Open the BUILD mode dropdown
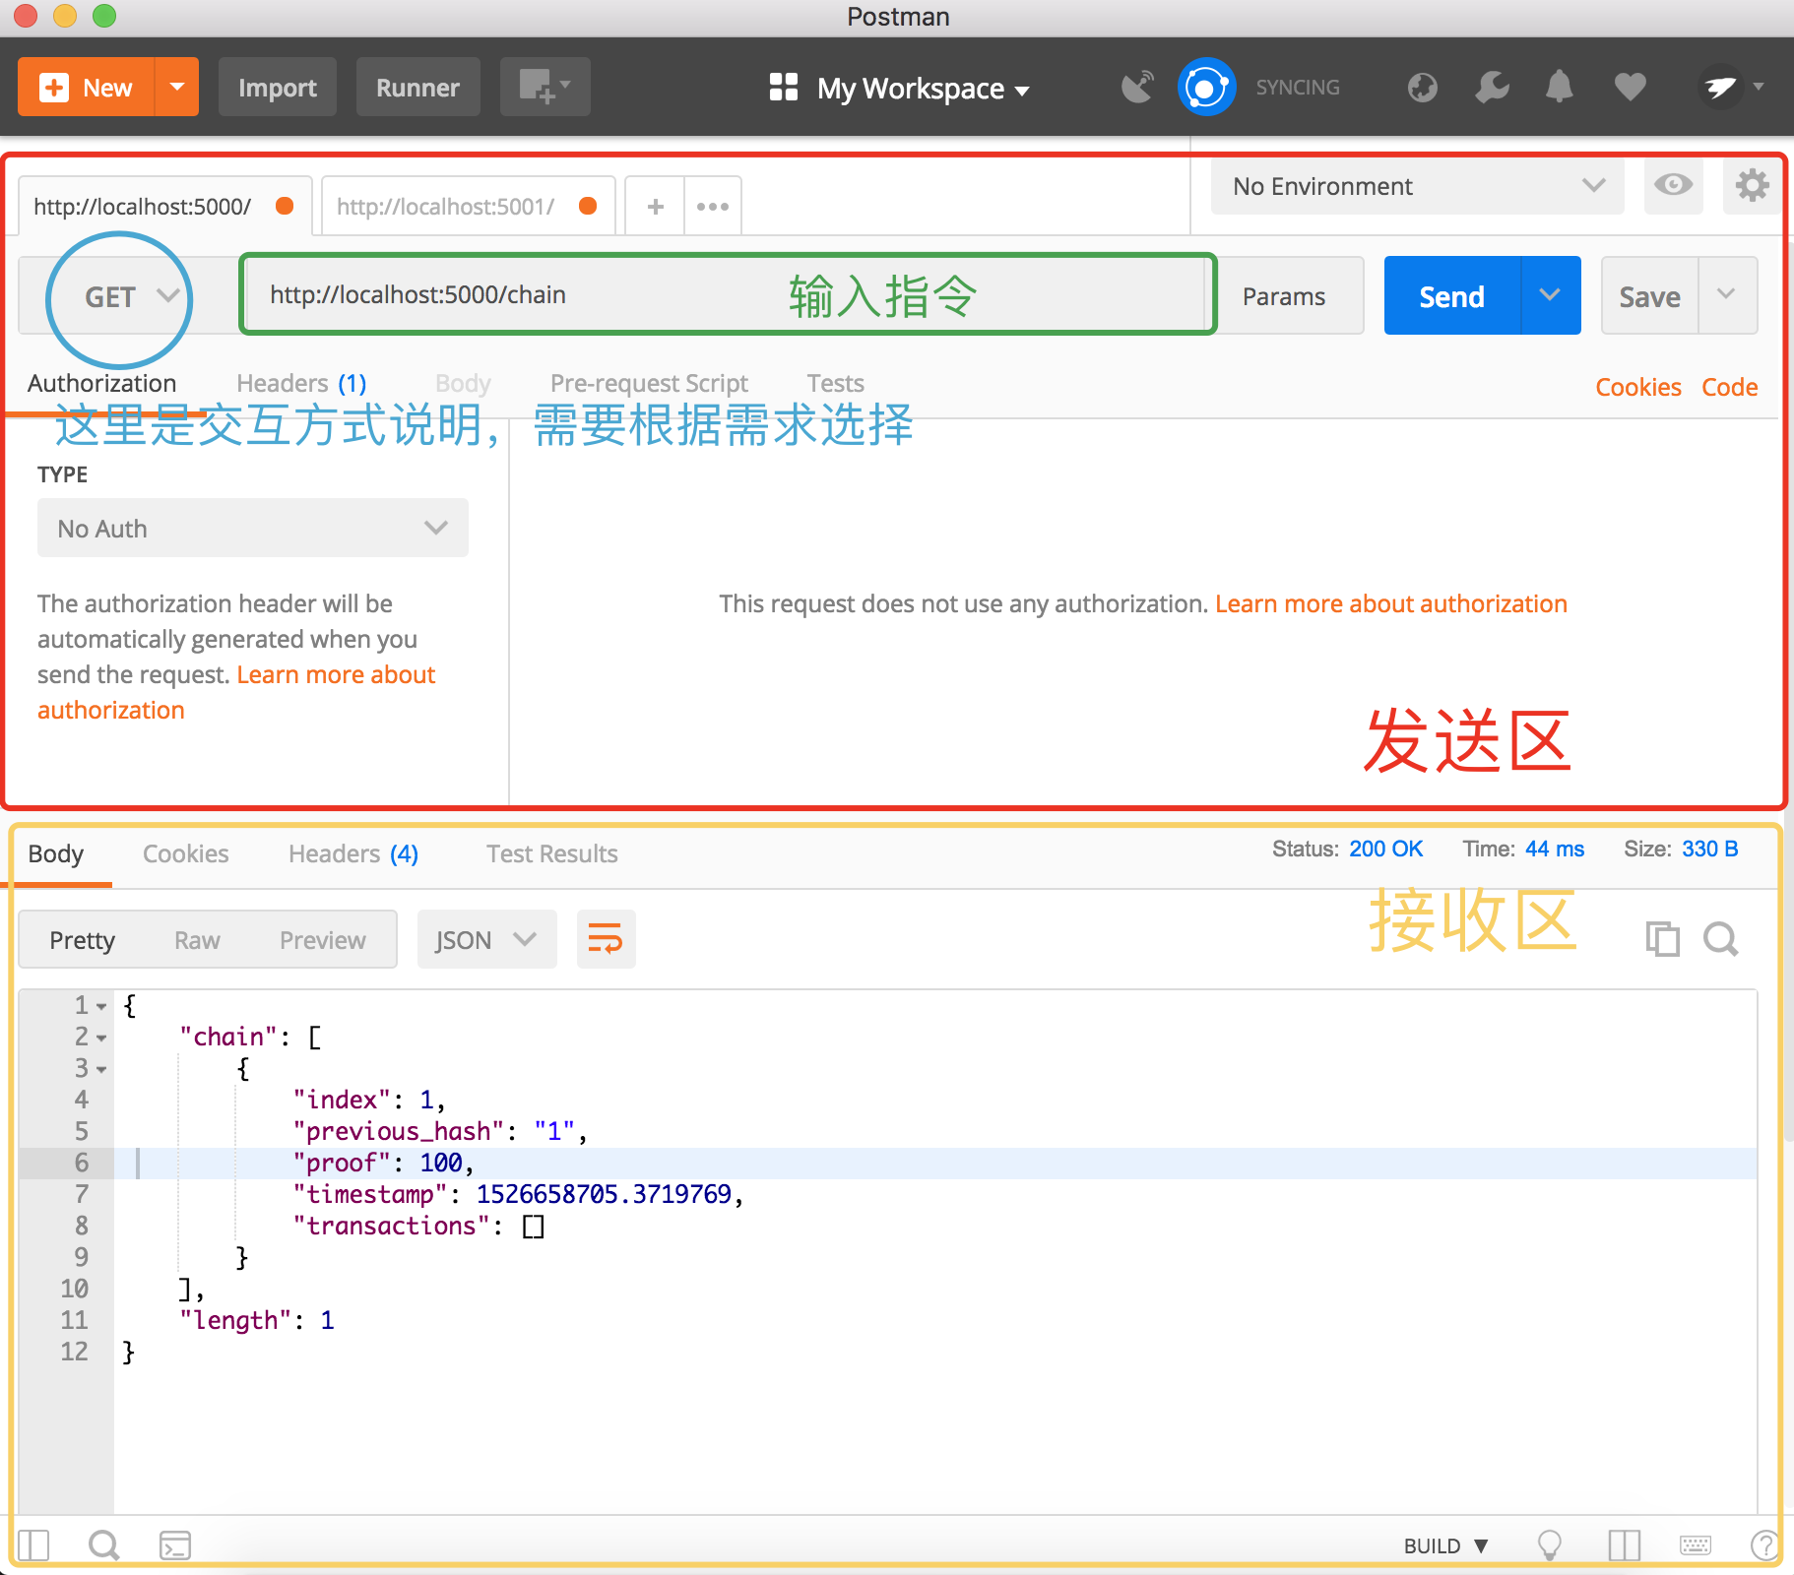 coord(1445,1546)
